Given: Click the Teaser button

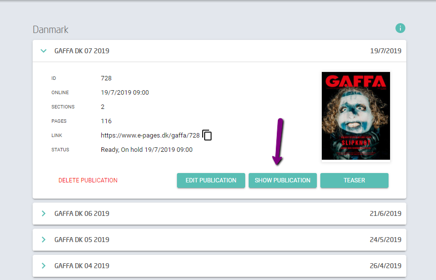Looking at the screenshot, I should [354, 180].
